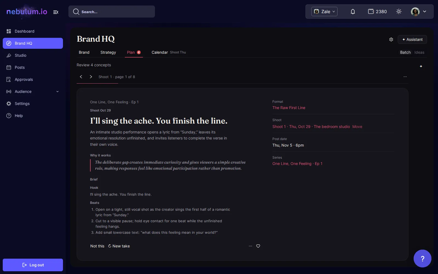This screenshot has height=274, width=438.
Task: Switch to the Strategy tab
Action: (108, 52)
